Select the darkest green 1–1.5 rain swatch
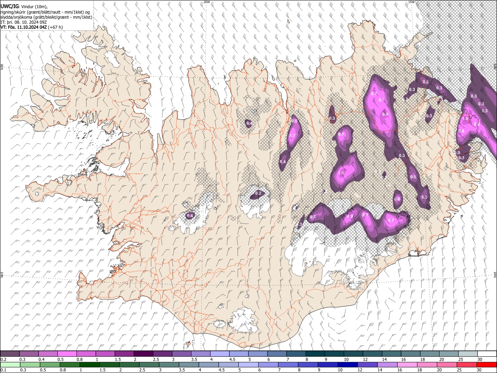Viewport: 497px width, 373px height. click(90, 364)
